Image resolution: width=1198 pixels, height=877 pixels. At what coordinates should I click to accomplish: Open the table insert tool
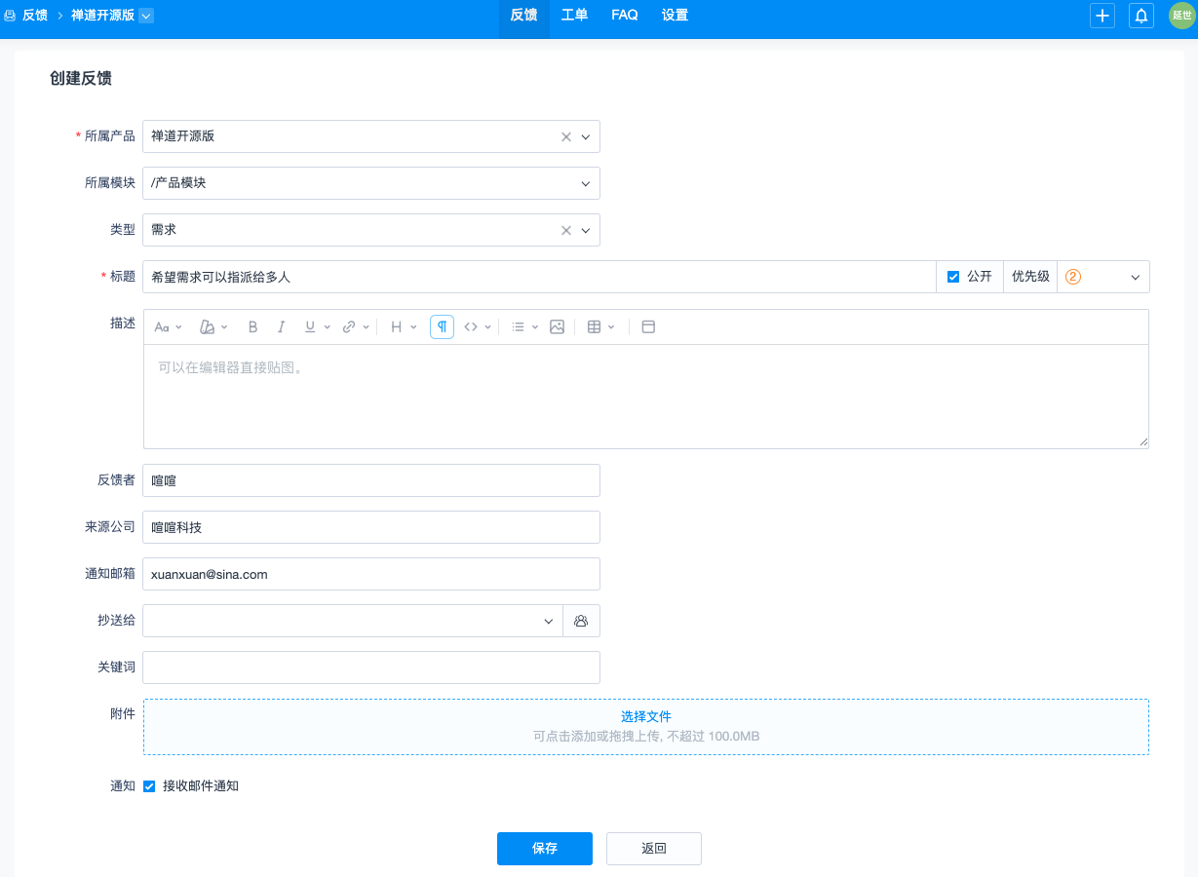[600, 327]
